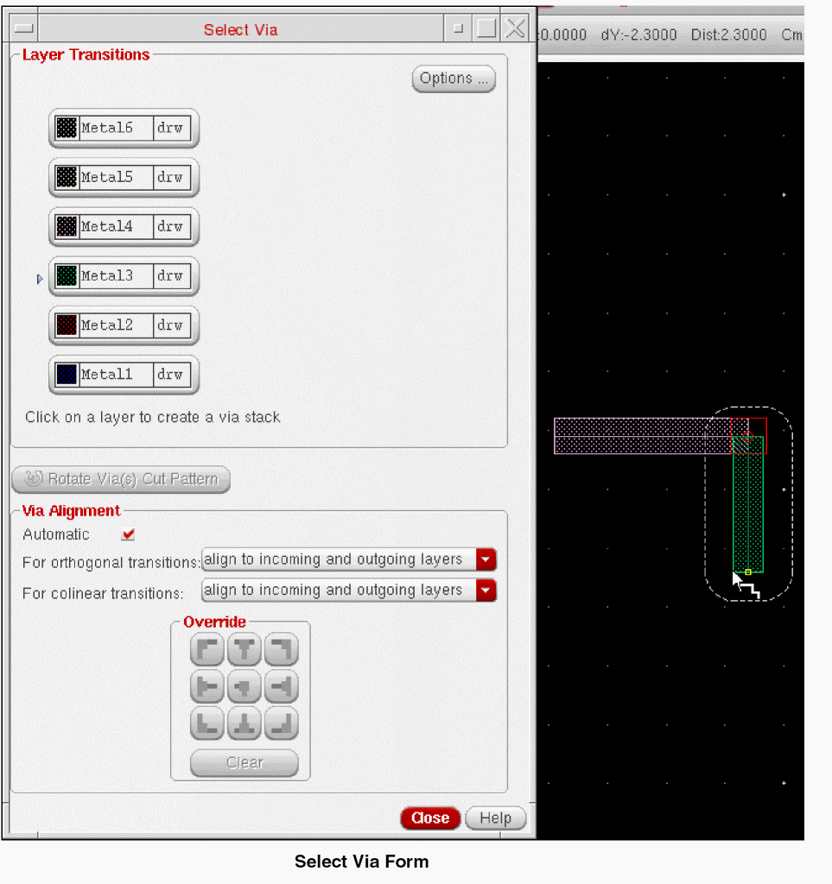Minimize the Select Via window
Viewport: 832px width, 884px height.
tap(458, 28)
